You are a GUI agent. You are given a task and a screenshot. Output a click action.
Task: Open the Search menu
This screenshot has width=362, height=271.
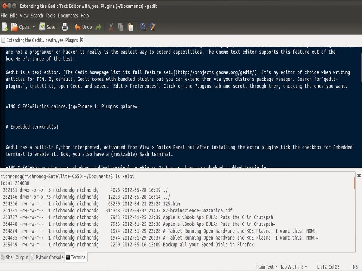(x=37, y=16)
